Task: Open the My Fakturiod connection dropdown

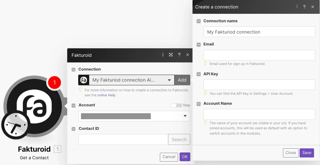Action: (132, 80)
